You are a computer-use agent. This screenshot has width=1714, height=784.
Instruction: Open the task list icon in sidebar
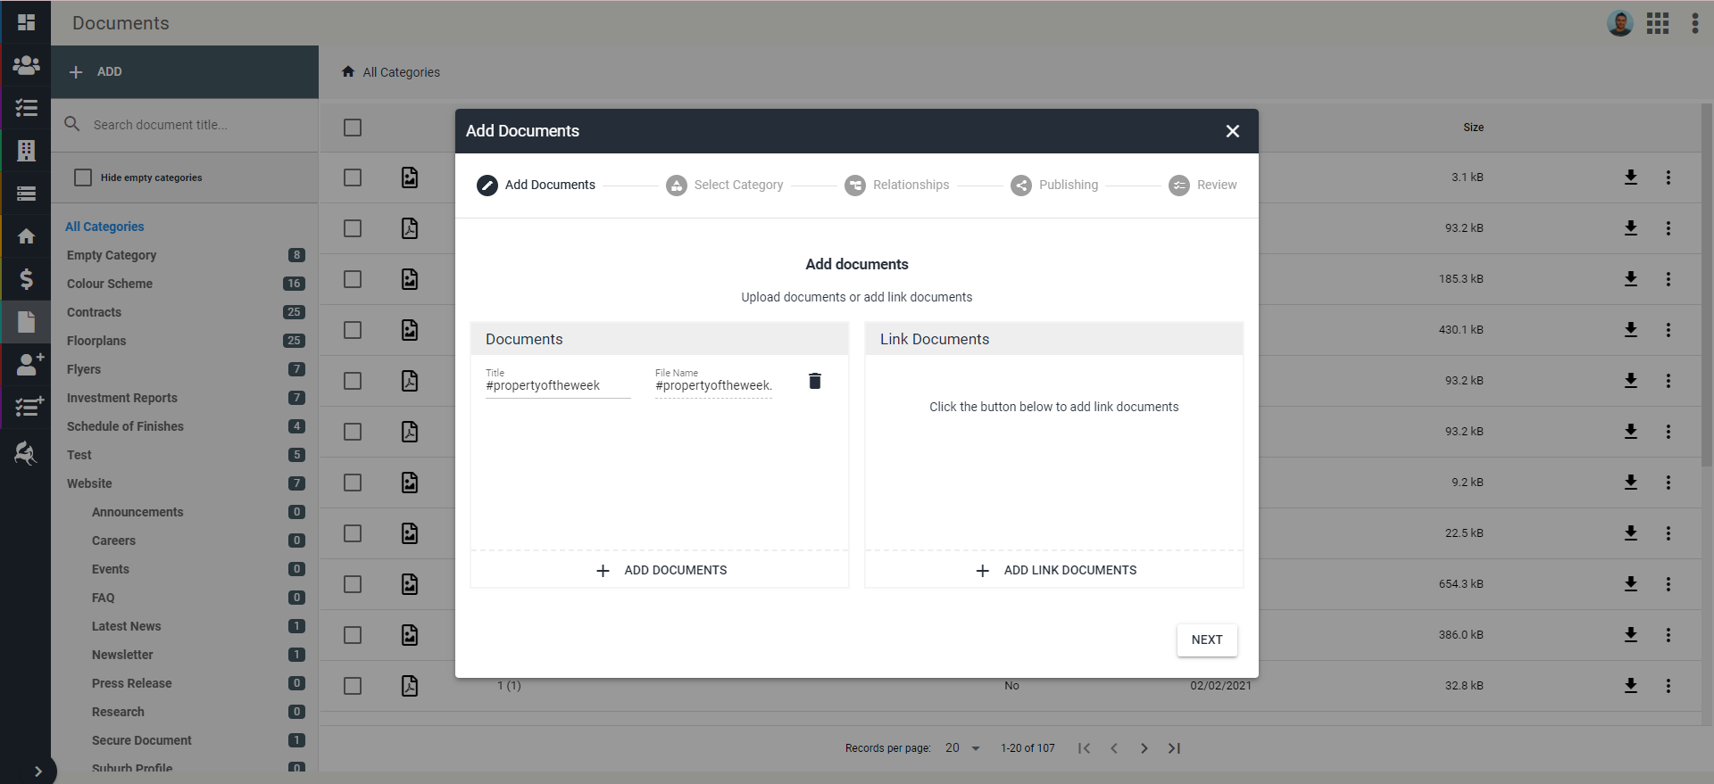[26, 108]
